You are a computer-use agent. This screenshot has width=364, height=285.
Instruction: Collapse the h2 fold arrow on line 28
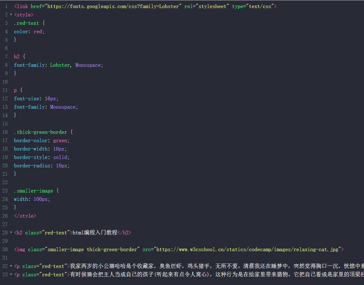tap(11, 233)
